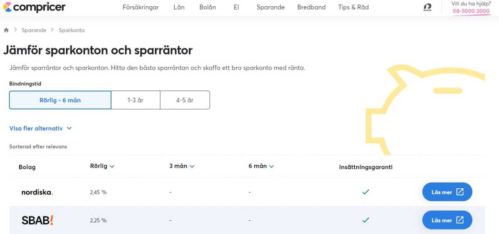The width and height of the screenshot is (499, 234).
Task: Select the 4-5 år binding period
Action: coord(185,100)
